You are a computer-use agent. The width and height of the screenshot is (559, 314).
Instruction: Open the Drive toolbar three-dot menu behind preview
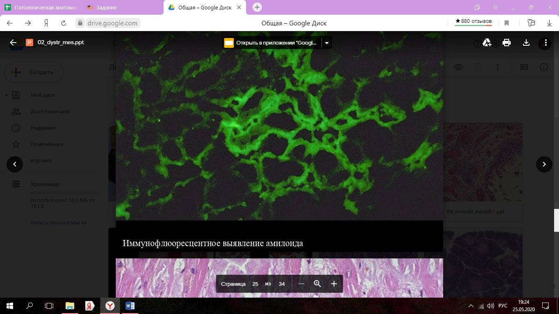click(498, 67)
